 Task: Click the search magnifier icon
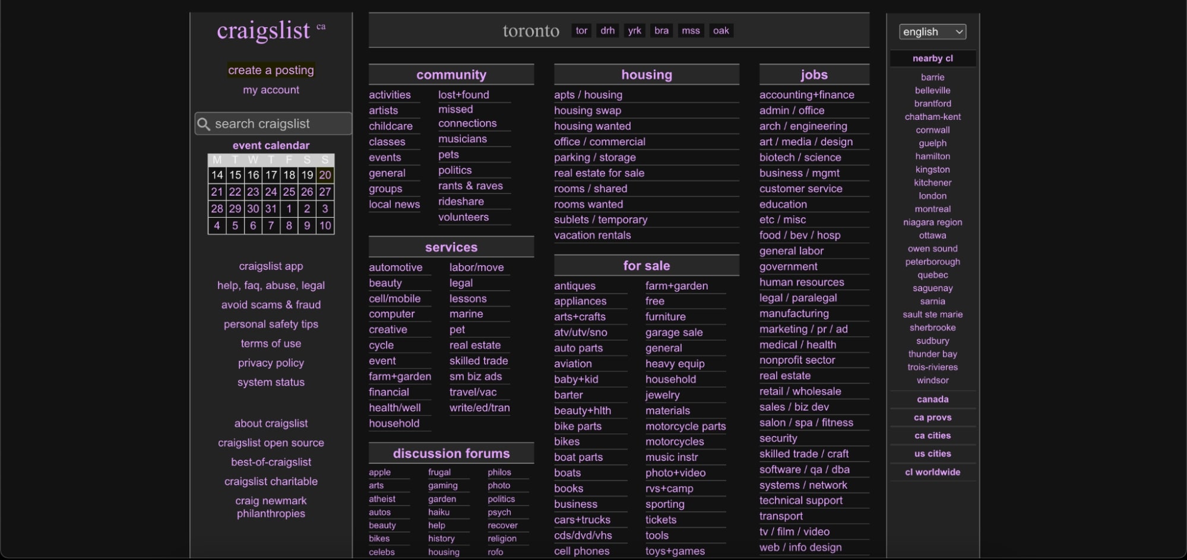[x=204, y=124]
